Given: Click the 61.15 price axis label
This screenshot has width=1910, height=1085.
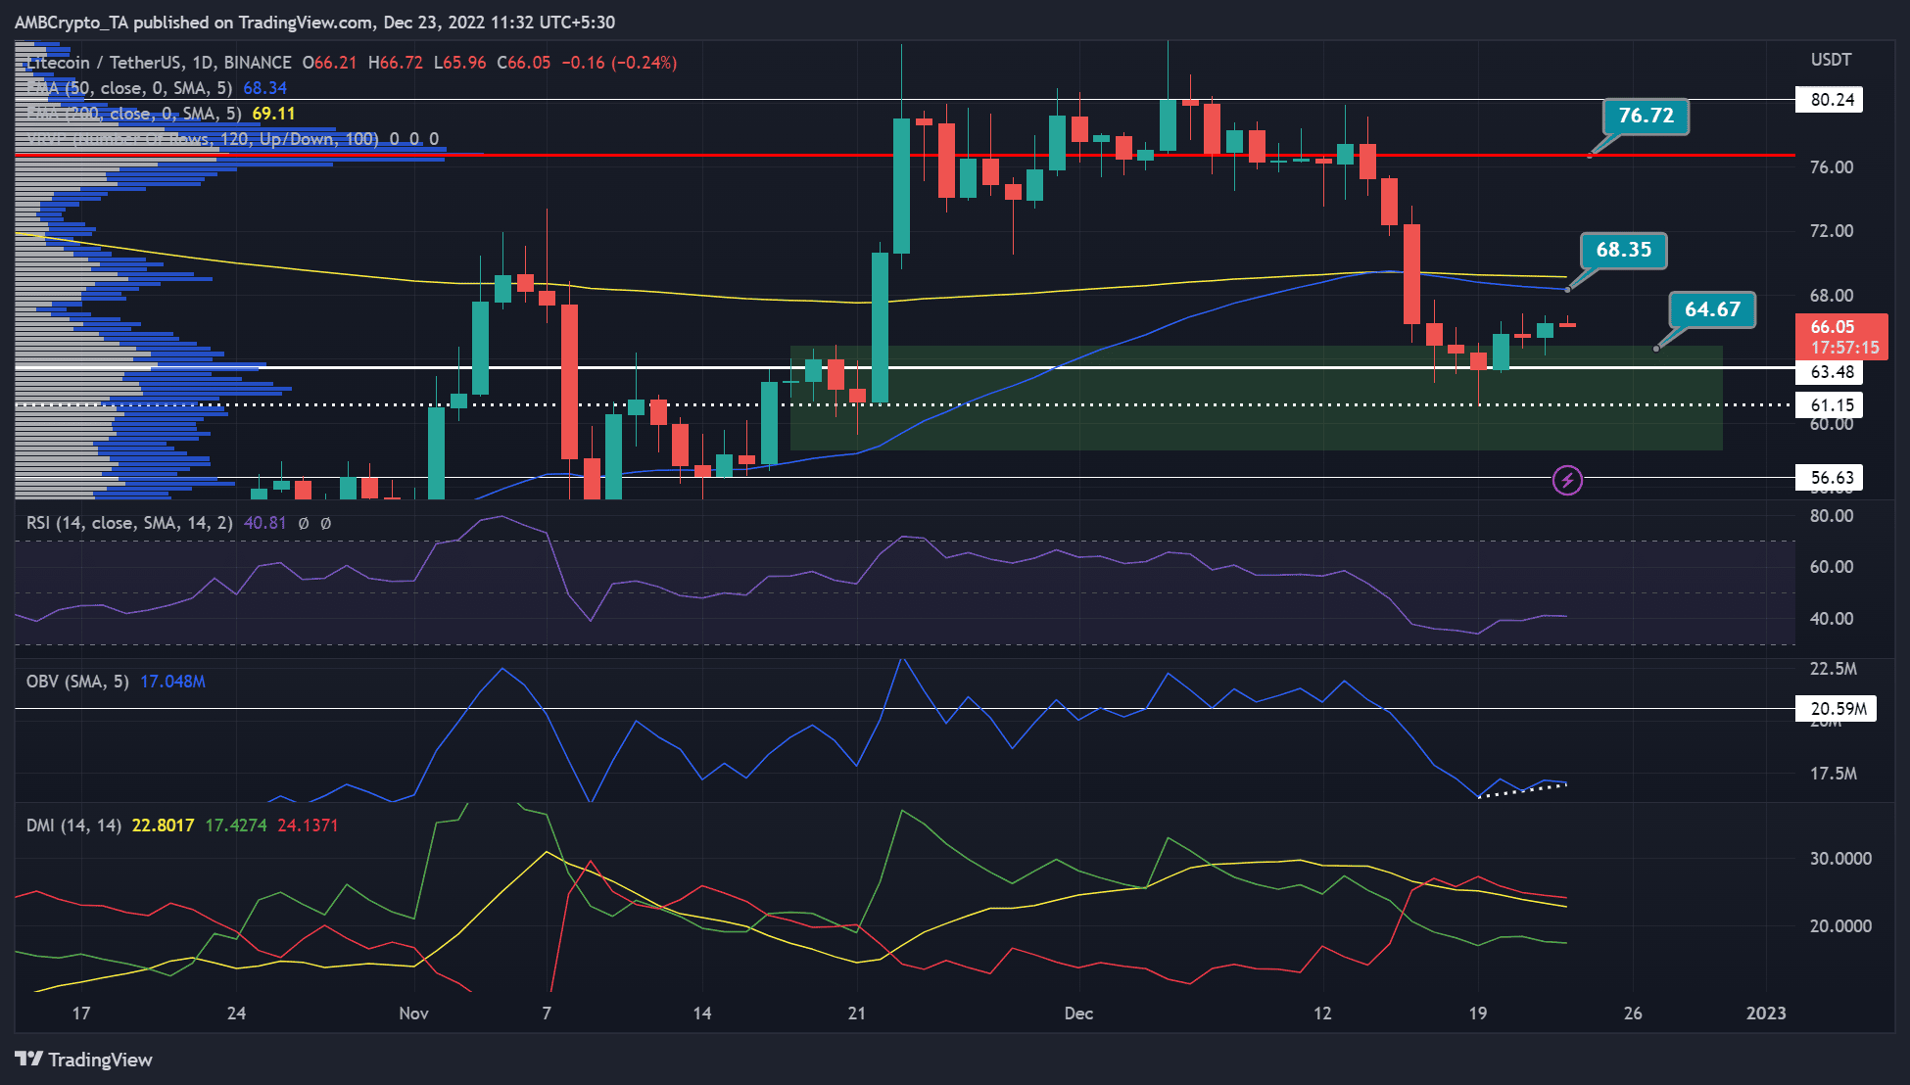Looking at the screenshot, I should (1830, 405).
